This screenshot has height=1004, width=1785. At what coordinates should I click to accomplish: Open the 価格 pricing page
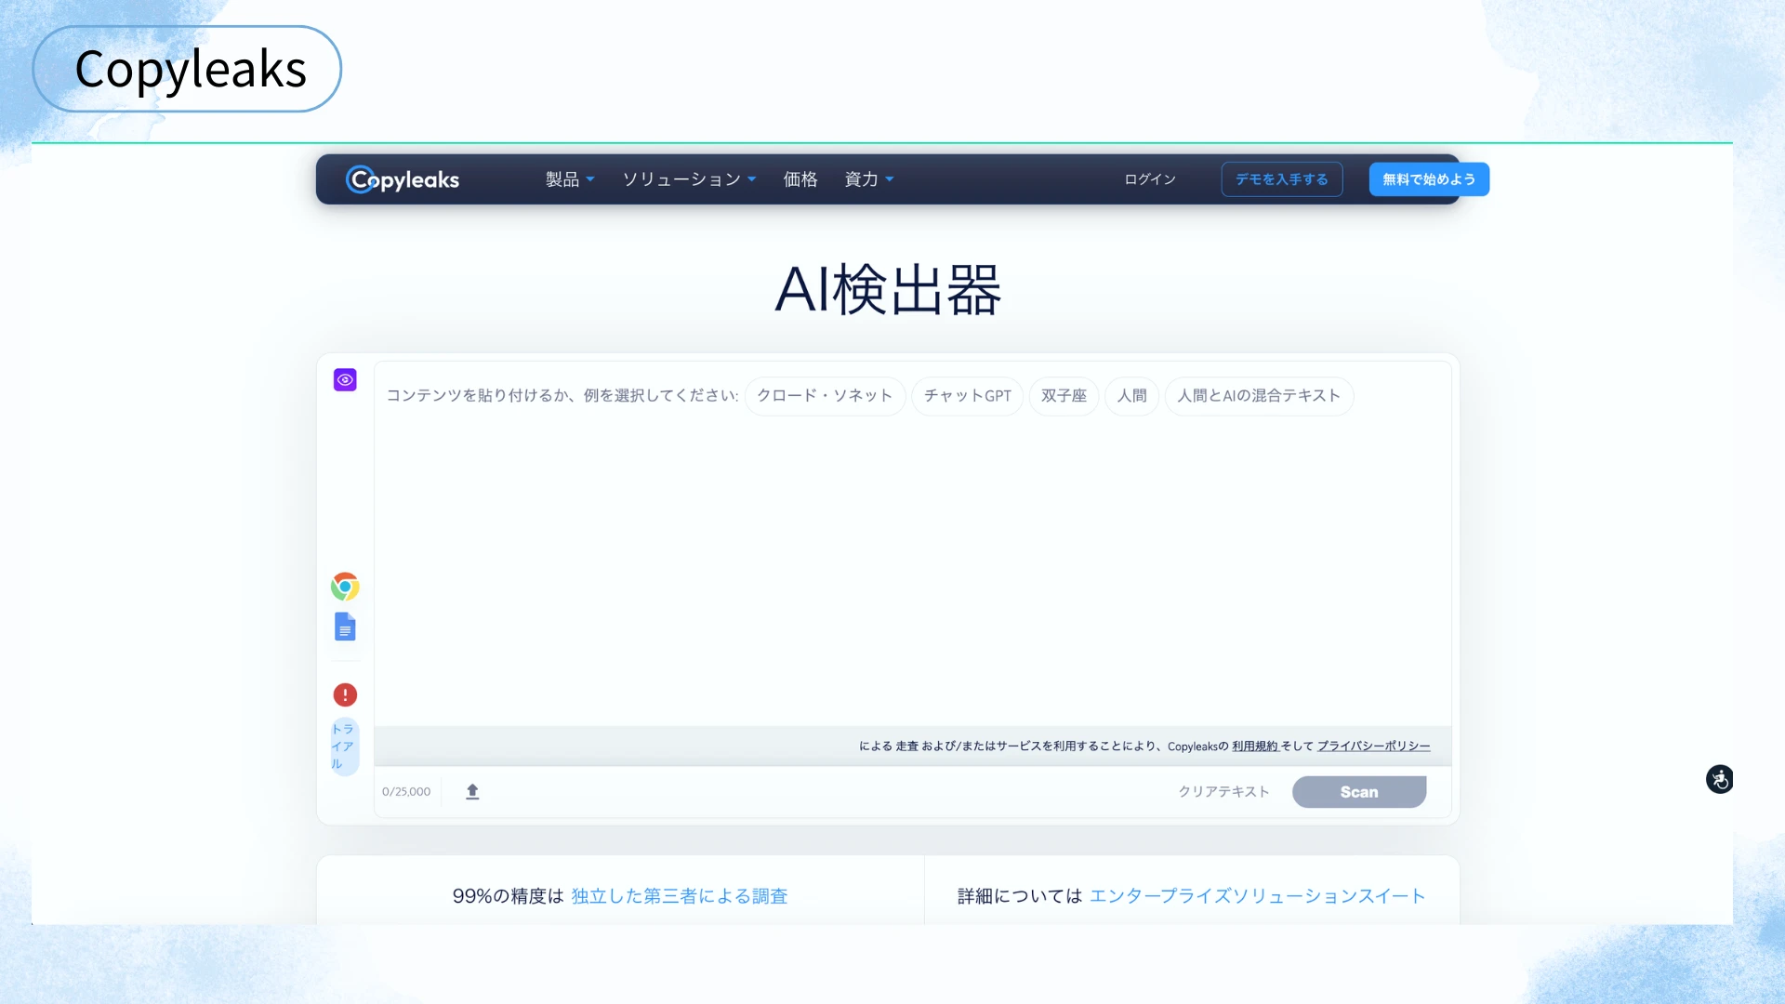[x=800, y=179]
